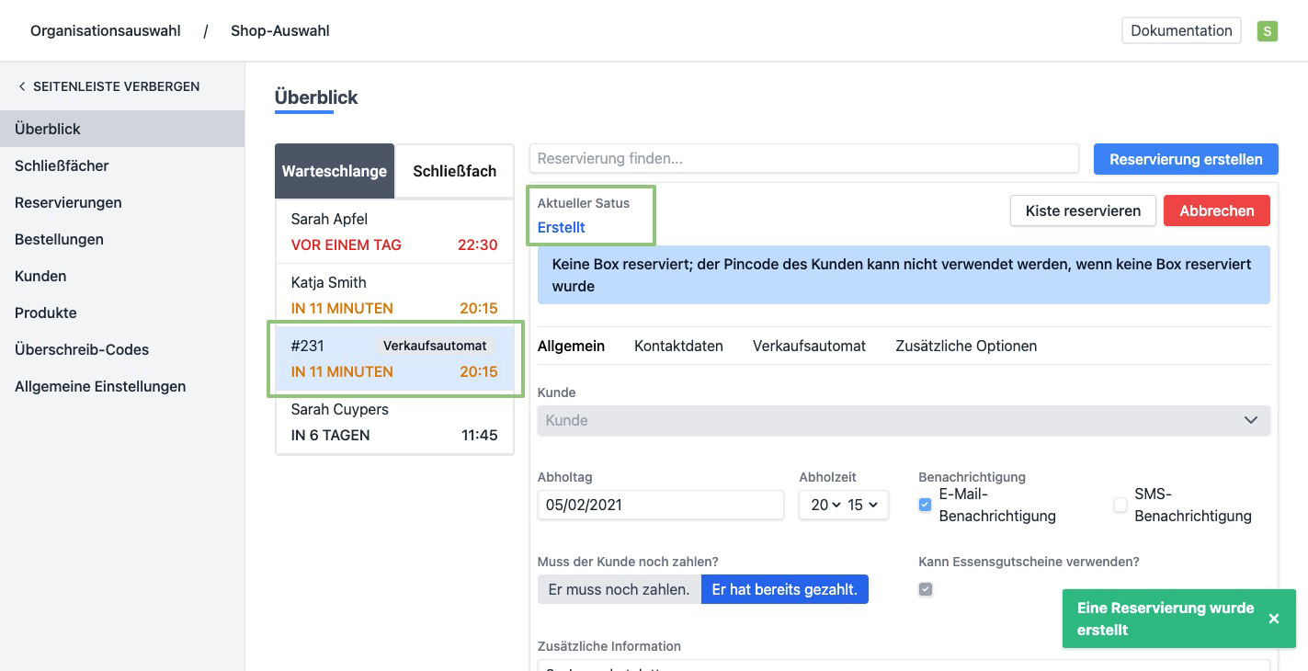The width and height of the screenshot is (1308, 671).
Task: Click the Reservierung finden search field
Action: pyautogui.click(x=803, y=158)
